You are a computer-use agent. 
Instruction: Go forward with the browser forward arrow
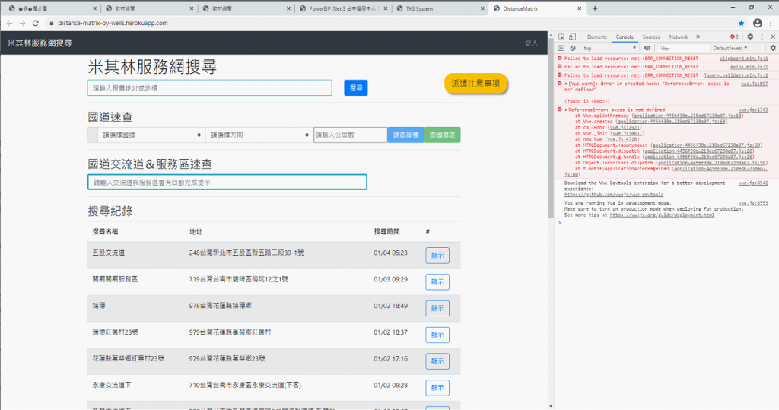22,23
